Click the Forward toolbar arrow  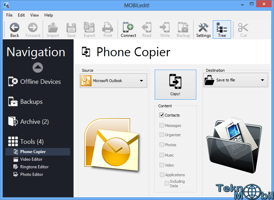coord(33,30)
